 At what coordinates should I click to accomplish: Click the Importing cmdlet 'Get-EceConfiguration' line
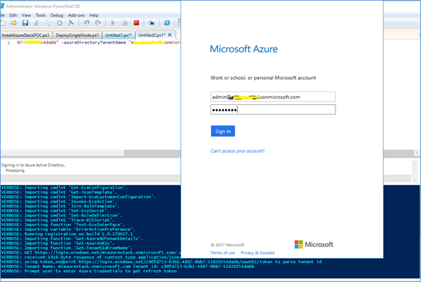click(65, 187)
